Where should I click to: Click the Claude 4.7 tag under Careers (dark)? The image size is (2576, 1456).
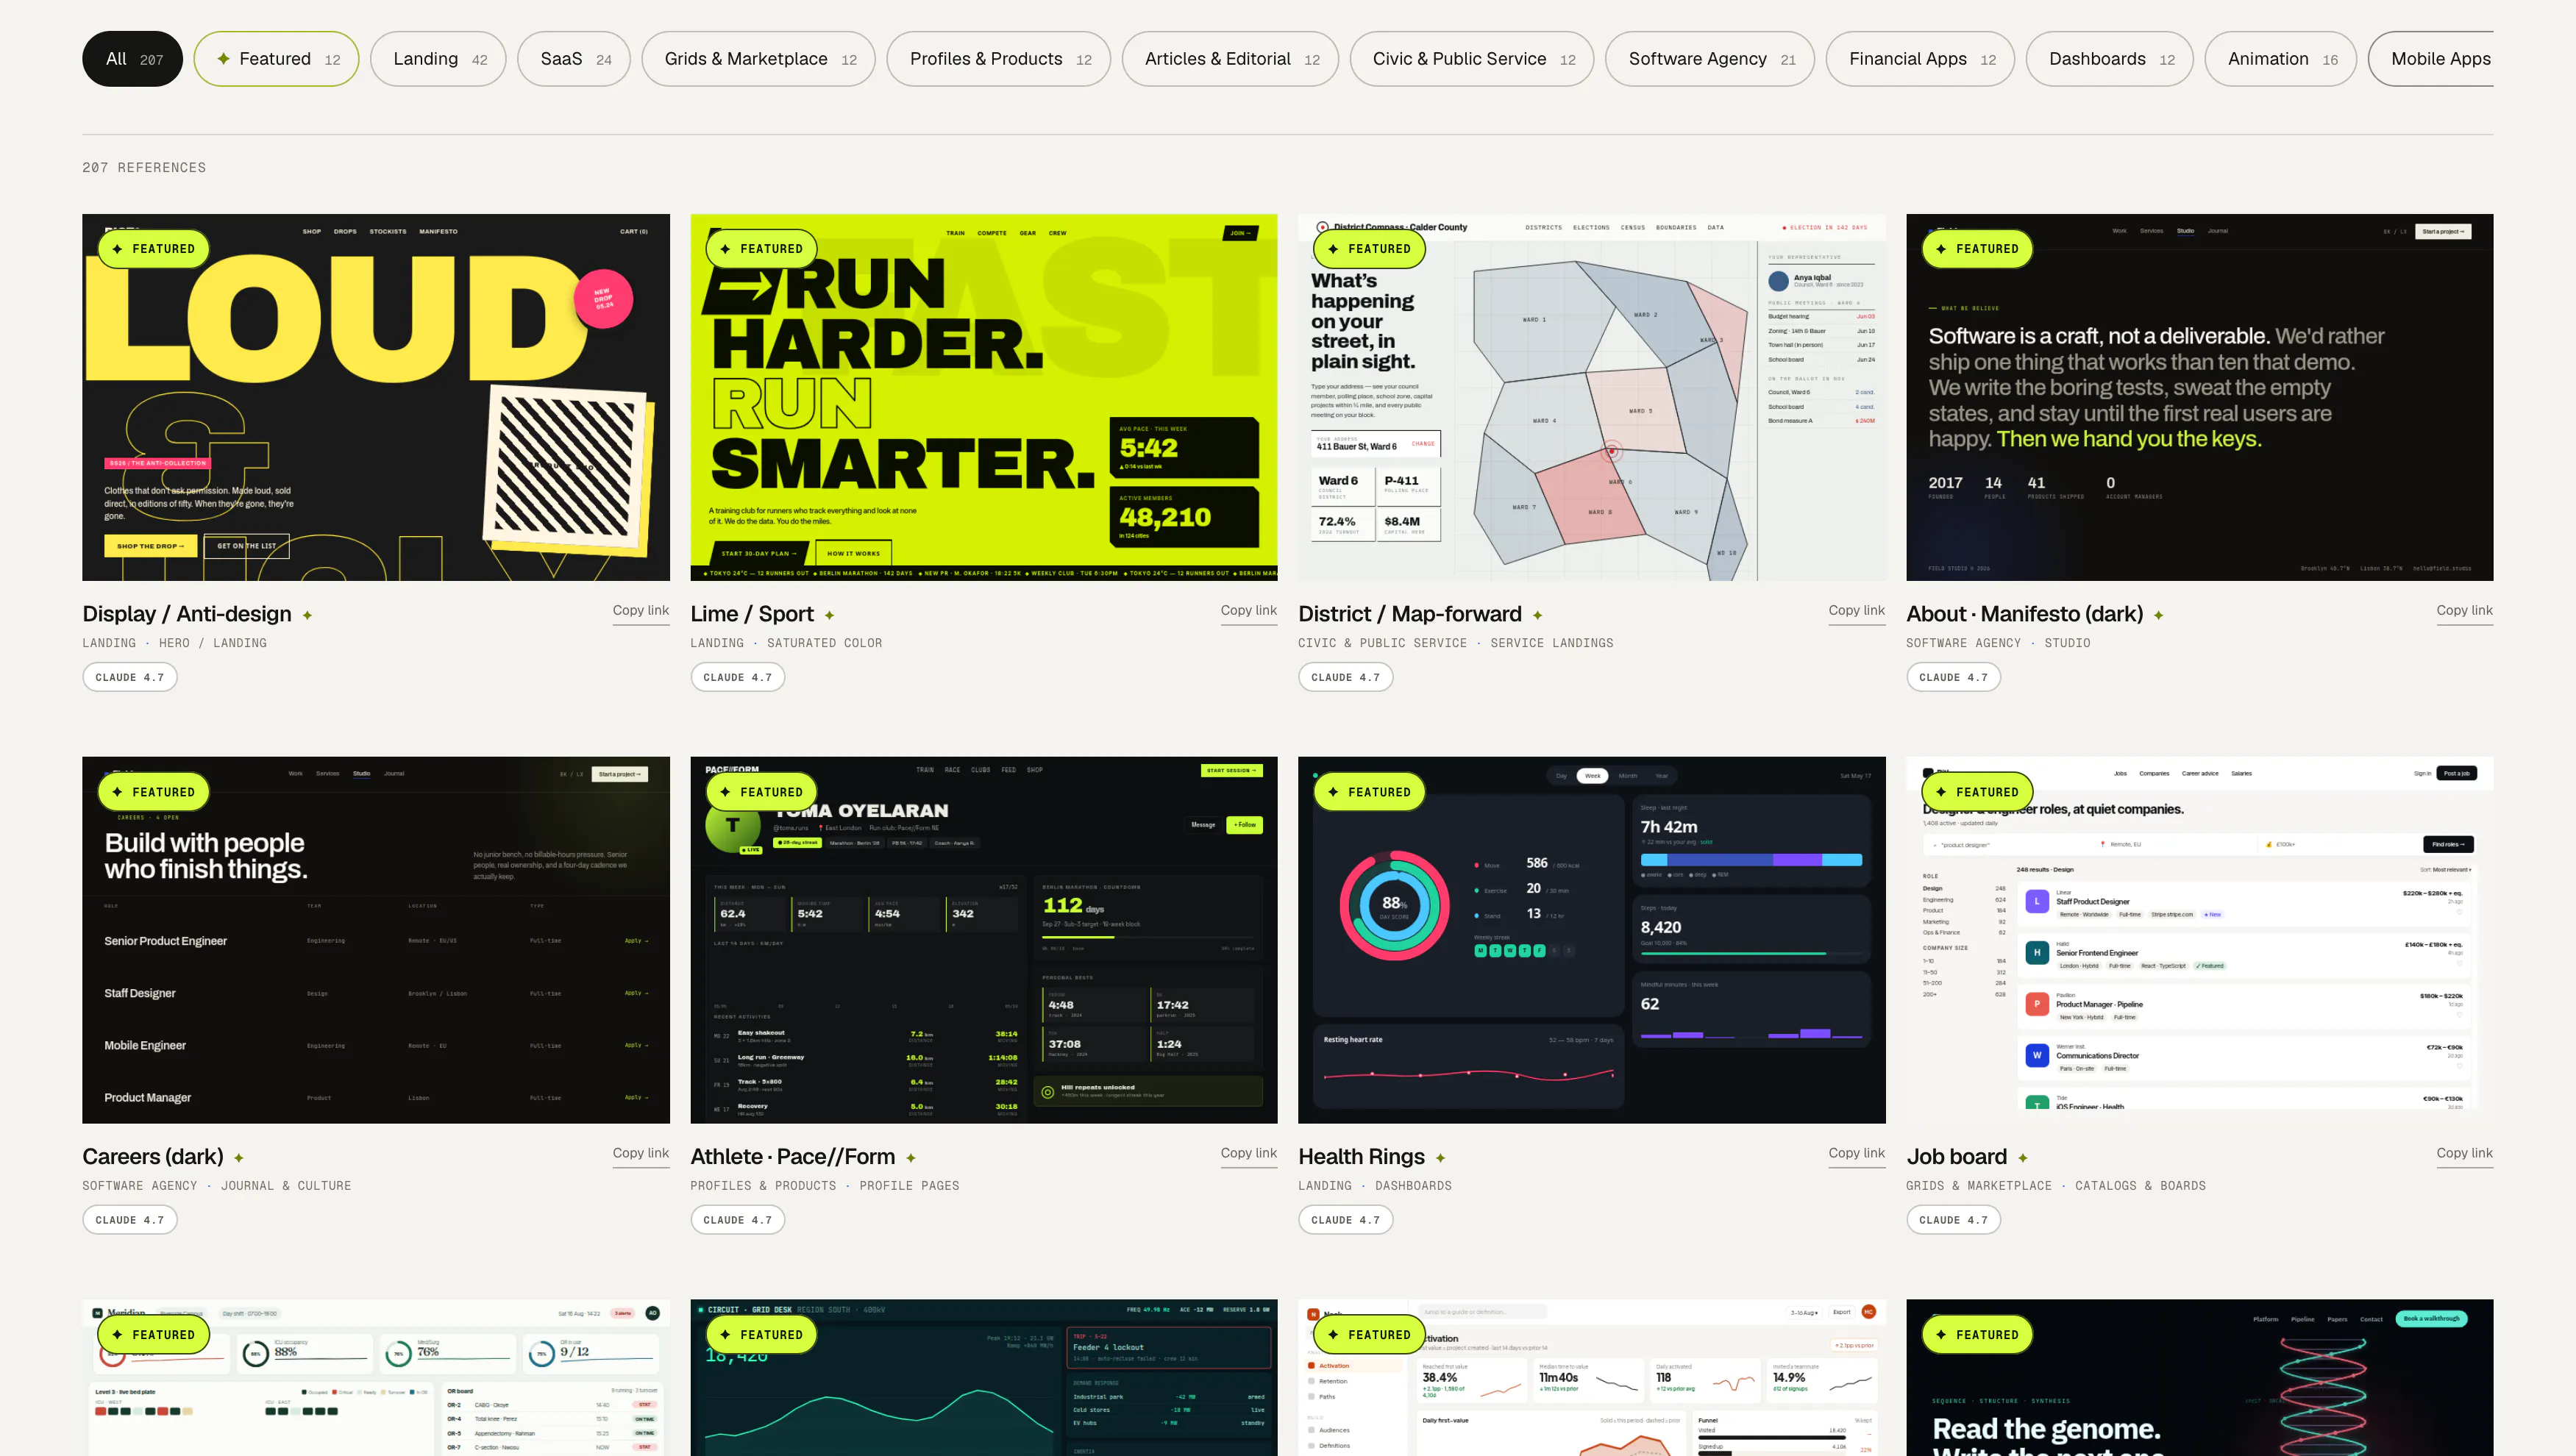130,1220
